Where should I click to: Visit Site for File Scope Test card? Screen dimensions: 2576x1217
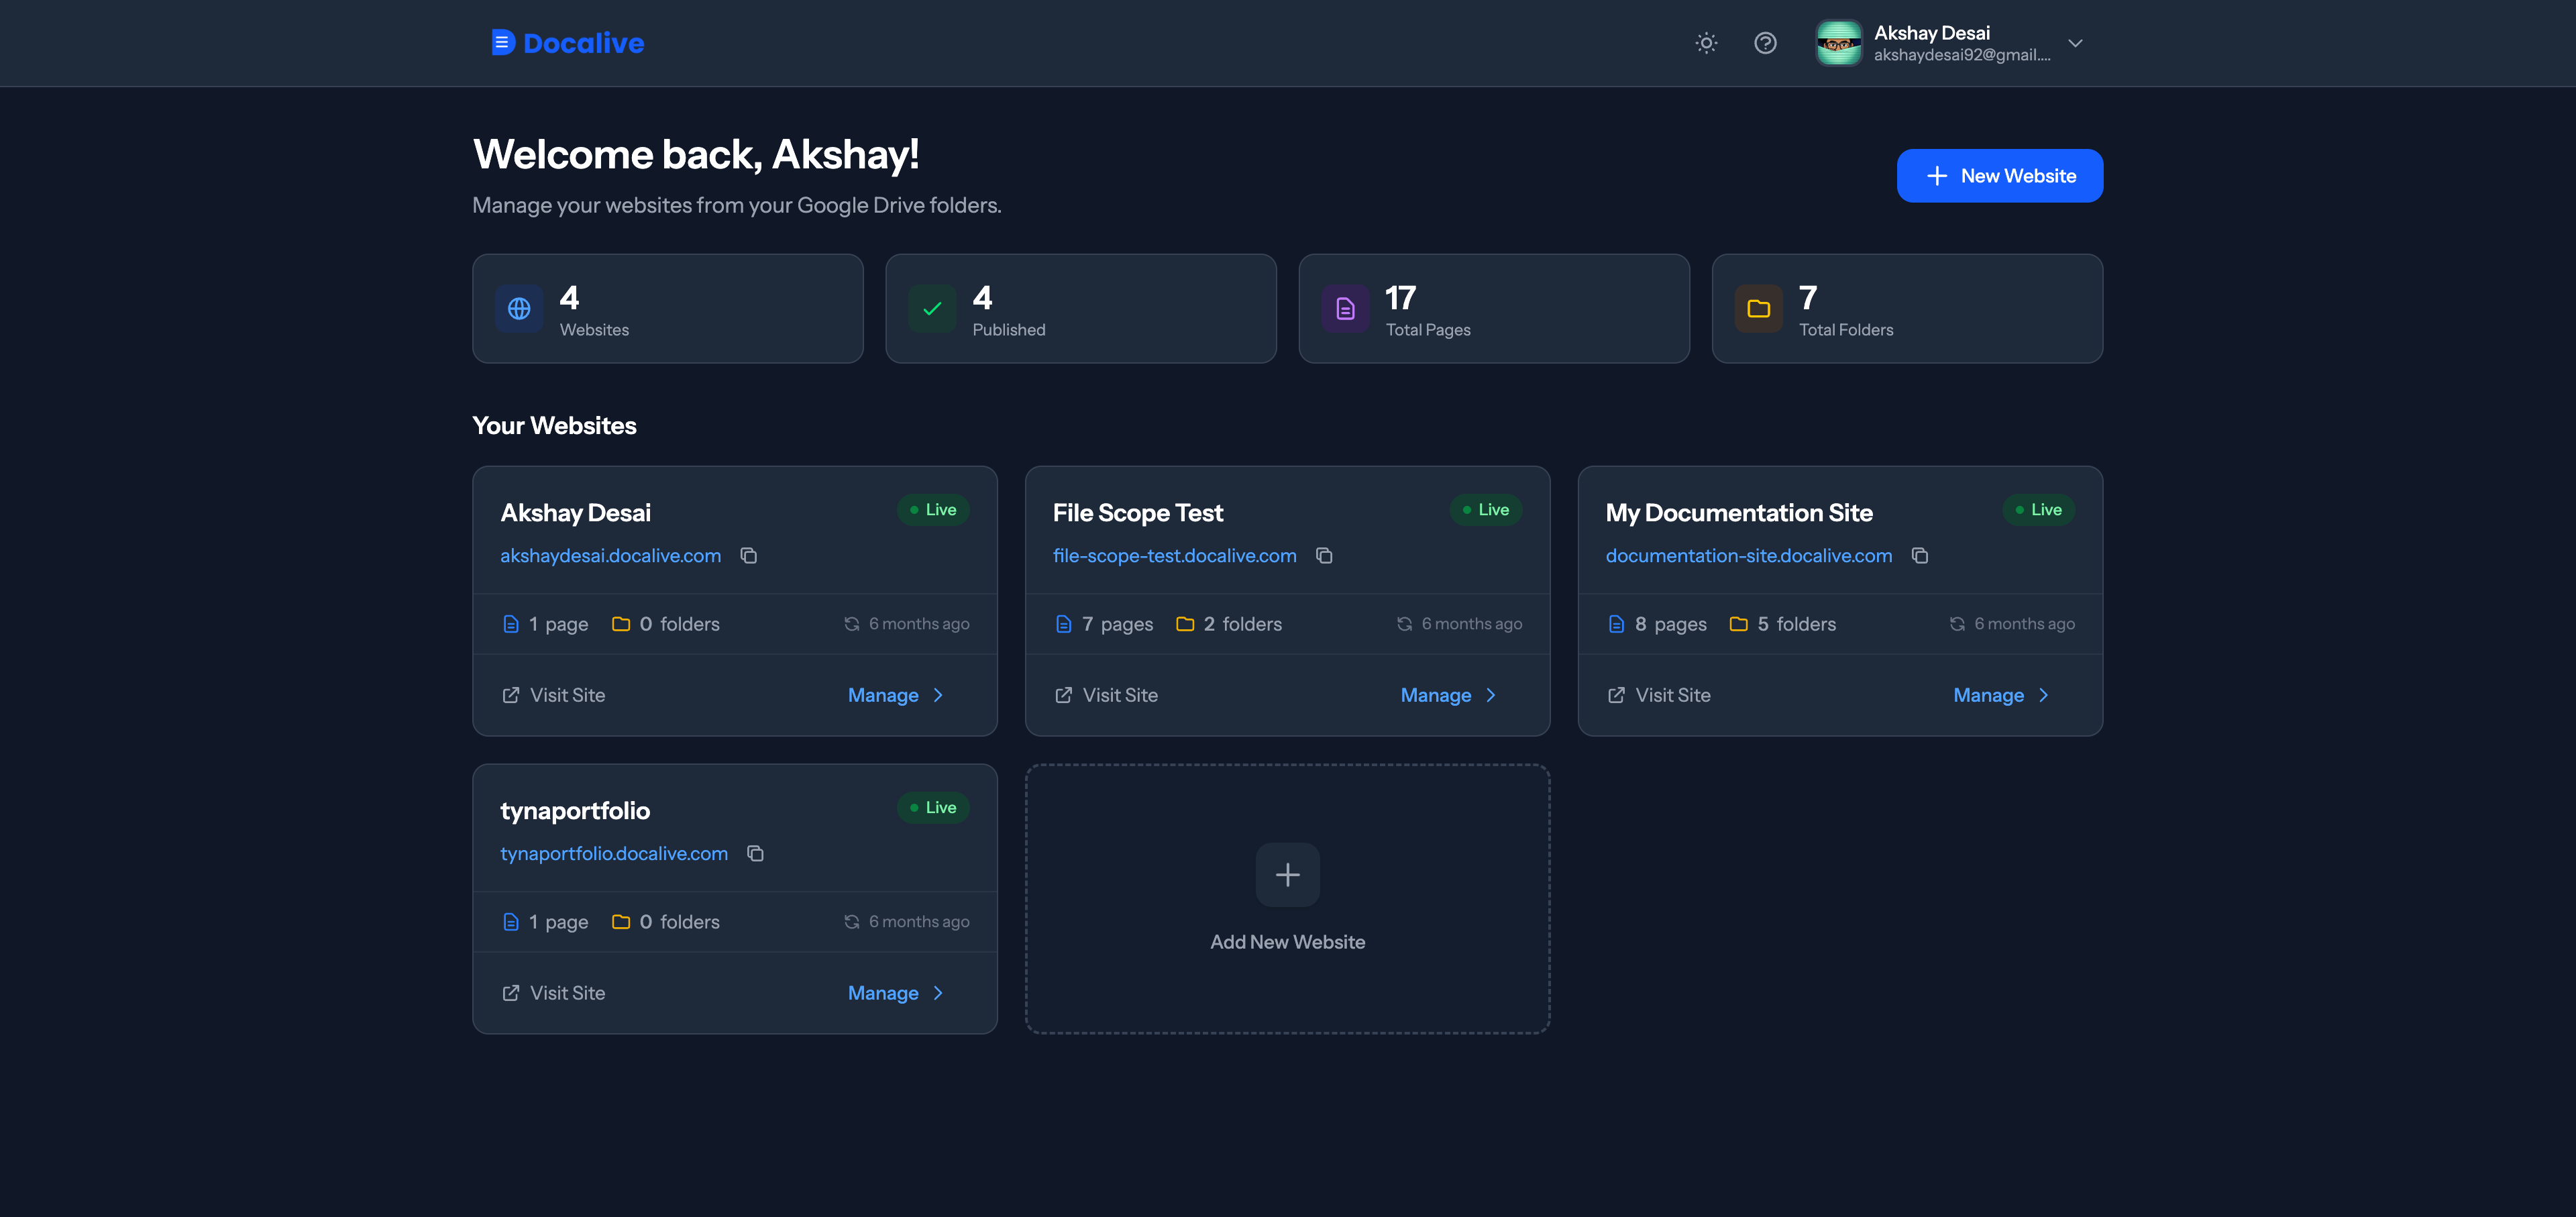pyautogui.click(x=1106, y=695)
